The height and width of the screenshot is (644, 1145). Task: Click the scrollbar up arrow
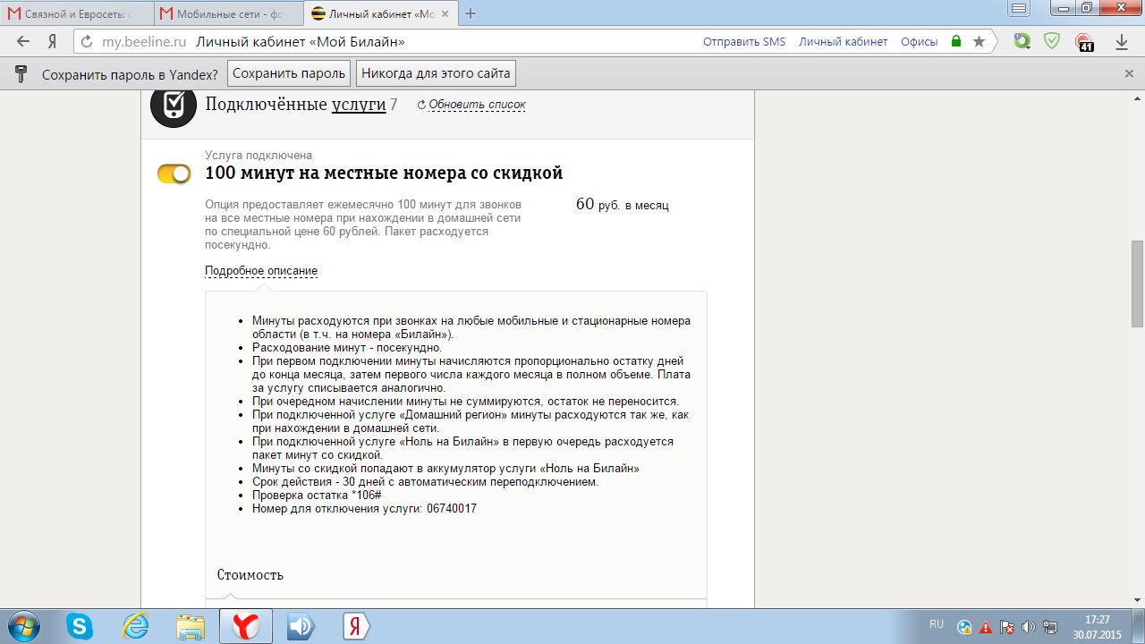coord(1138,97)
